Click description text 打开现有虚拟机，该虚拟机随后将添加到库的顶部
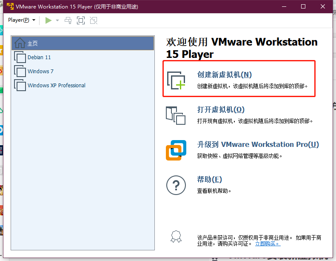The image size is (336, 261). pyautogui.click(x=255, y=121)
